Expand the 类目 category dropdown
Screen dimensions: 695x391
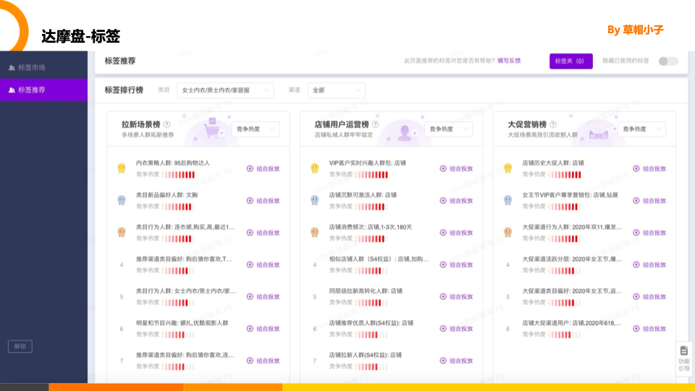[x=225, y=90]
